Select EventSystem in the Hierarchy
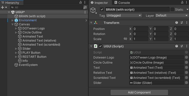The height and width of the screenshot is (96, 189). [x=28, y=65]
